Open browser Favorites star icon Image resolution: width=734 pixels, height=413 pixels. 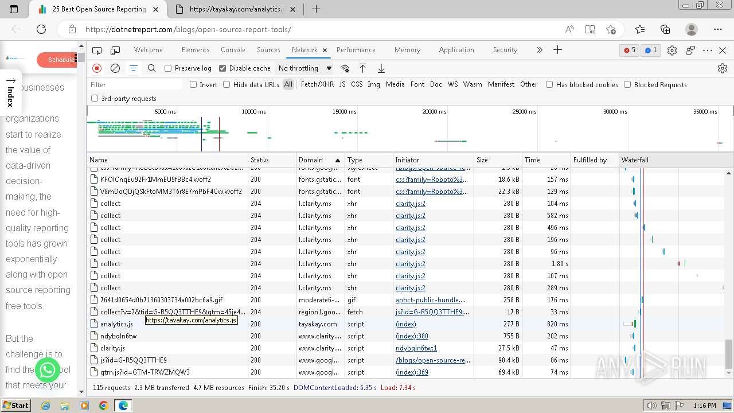(640, 29)
